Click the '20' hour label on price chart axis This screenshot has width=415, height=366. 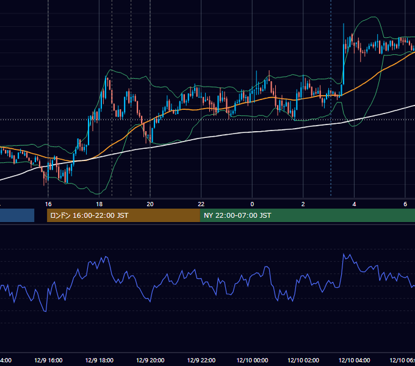150,204
